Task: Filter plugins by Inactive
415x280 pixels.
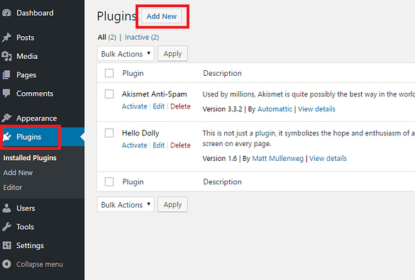Action: pyautogui.click(x=137, y=38)
